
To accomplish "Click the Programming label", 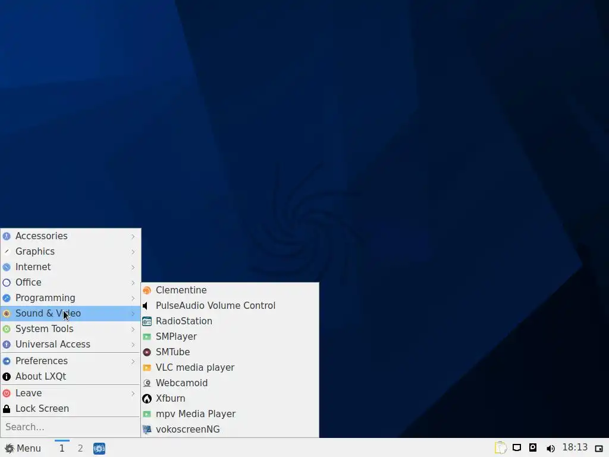I will coord(45,298).
